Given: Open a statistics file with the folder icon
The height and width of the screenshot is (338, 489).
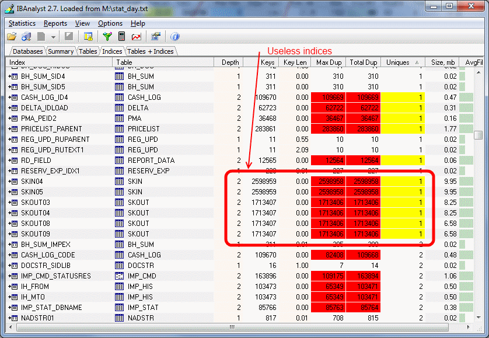Looking at the screenshot, I should pyautogui.click(x=12, y=37).
